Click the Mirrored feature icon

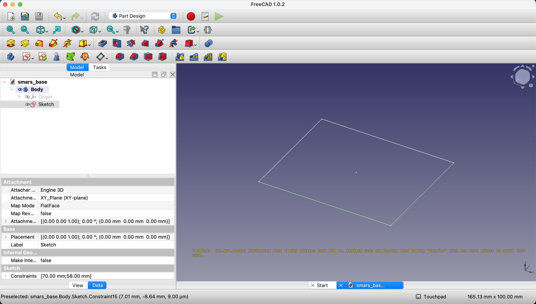pyautogui.click(x=180, y=57)
